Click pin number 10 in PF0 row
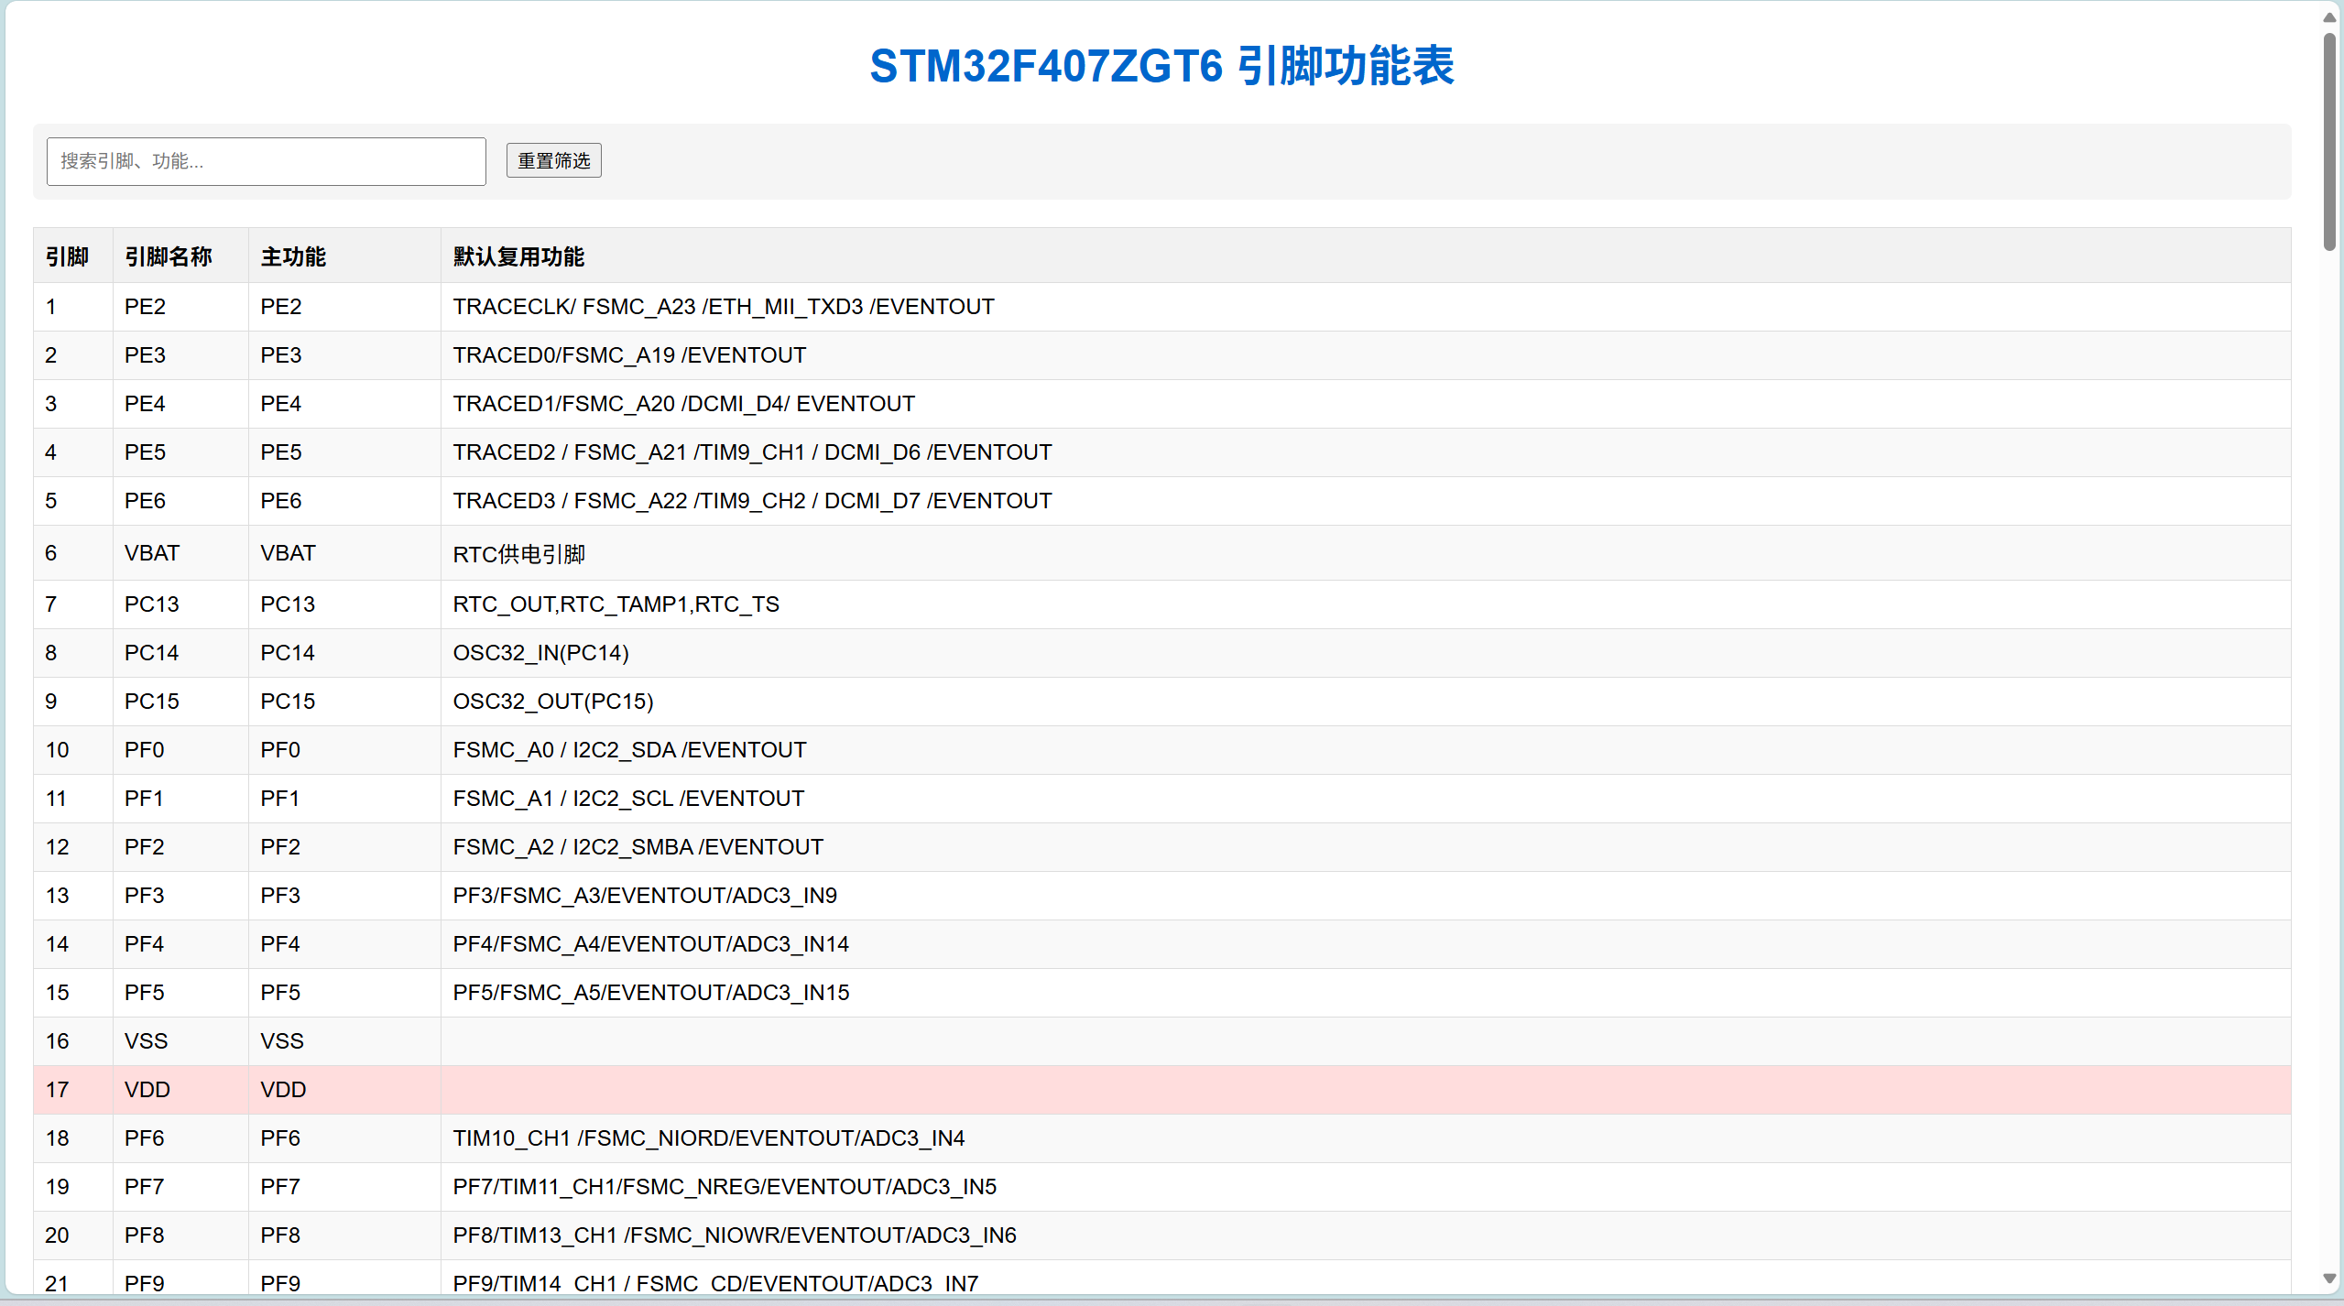Screen dimensions: 2344x1306 (x=73, y=750)
